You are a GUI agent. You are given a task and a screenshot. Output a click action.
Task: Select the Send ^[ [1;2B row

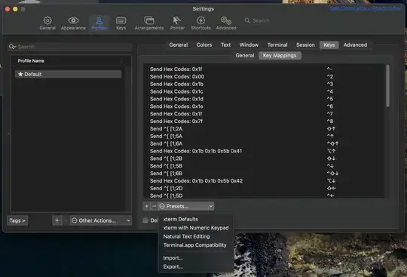pos(265,159)
